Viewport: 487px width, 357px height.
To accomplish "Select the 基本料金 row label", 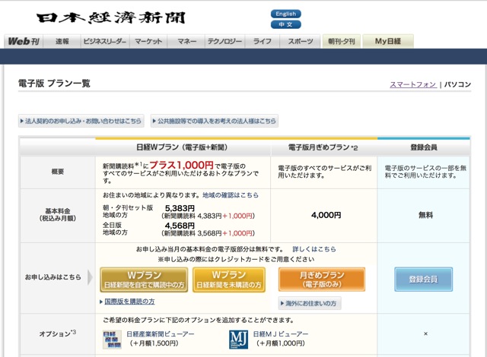I will pos(58,214).
